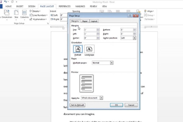Click OK in Page Setup dialog
The image size is (183, 122).
116,105
